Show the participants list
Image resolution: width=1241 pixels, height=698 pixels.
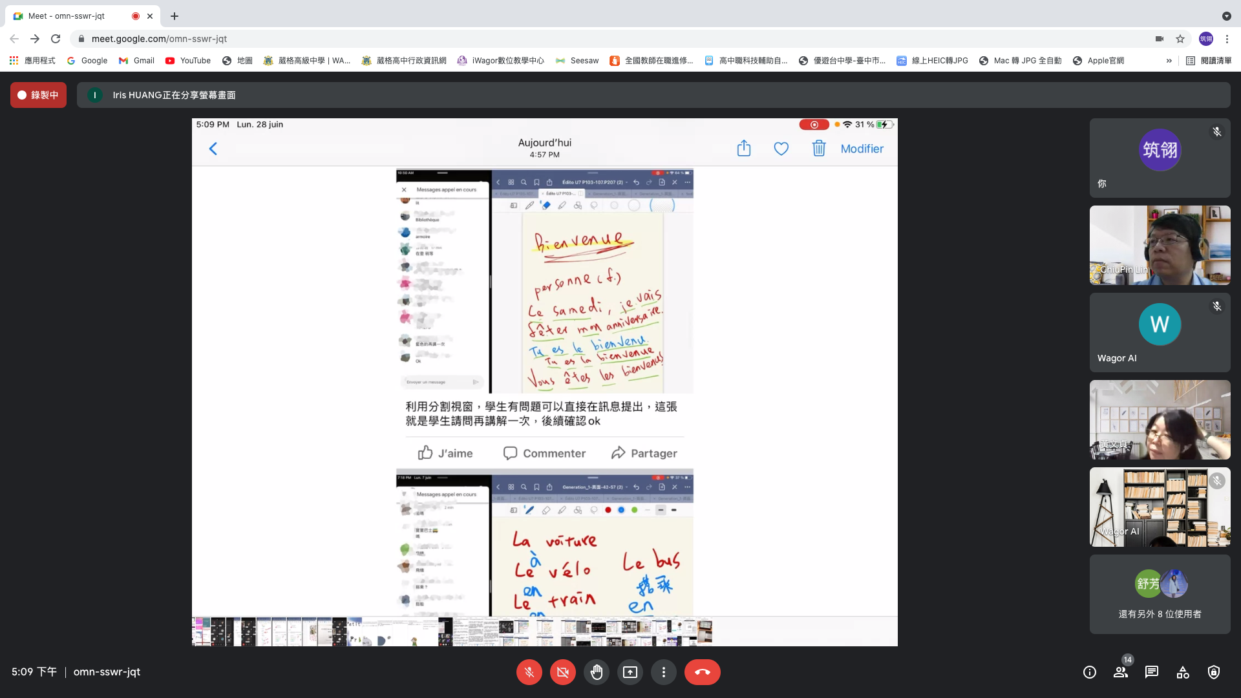click(1121, 672)
